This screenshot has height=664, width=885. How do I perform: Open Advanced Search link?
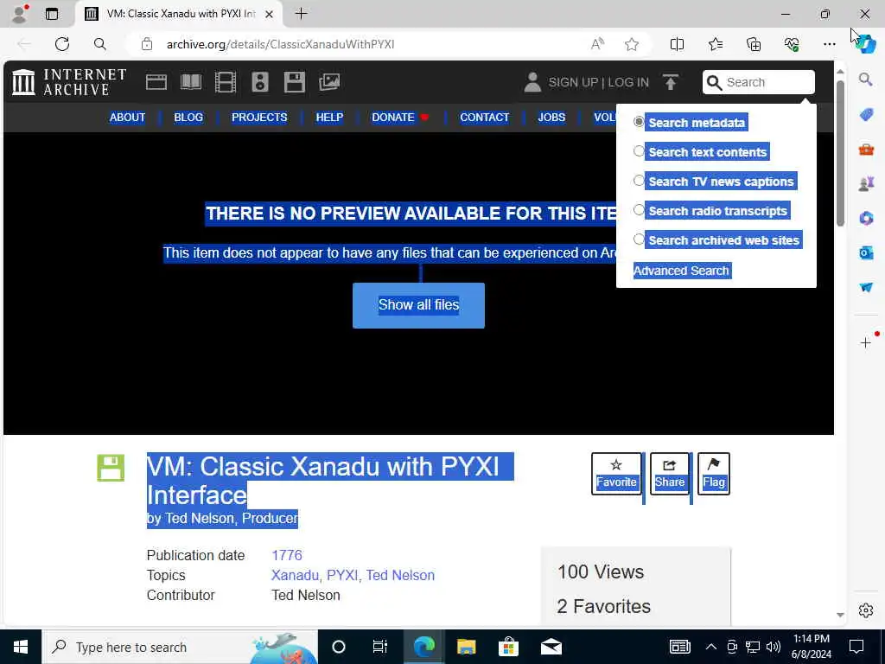tap(681, 271)
